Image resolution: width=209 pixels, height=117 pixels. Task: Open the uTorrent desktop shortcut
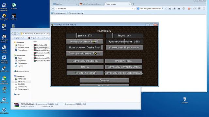pyautogui.click(x=14, y=6)
